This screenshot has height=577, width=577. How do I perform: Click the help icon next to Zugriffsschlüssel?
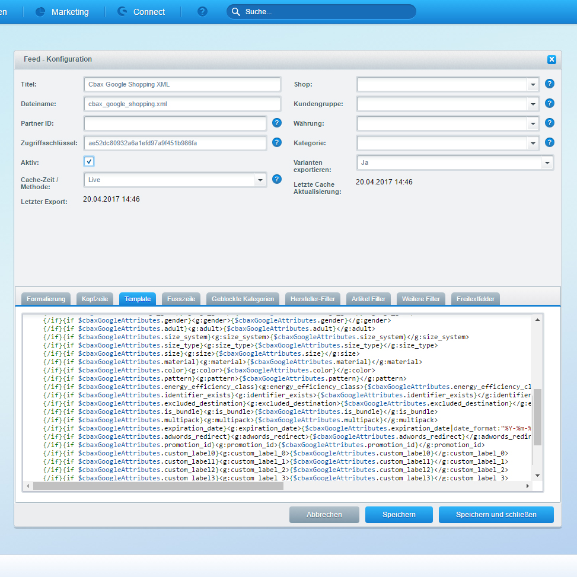click(276, 142)
